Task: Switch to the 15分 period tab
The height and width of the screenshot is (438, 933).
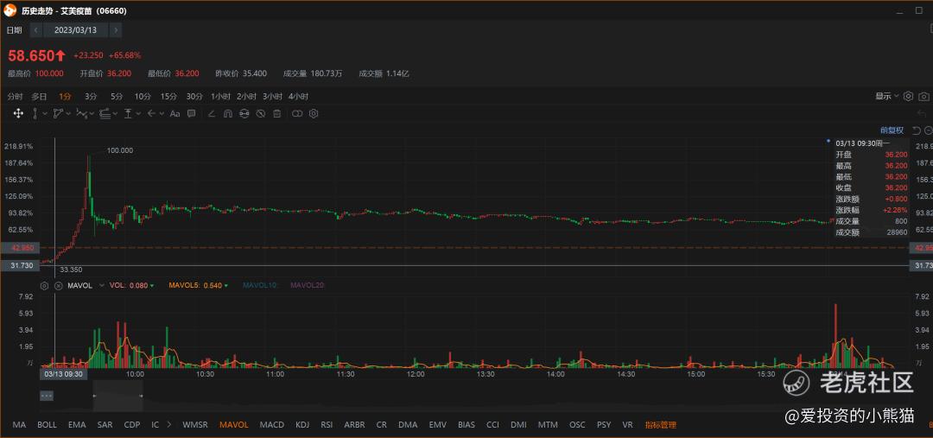Action: (x=168, y=97)
